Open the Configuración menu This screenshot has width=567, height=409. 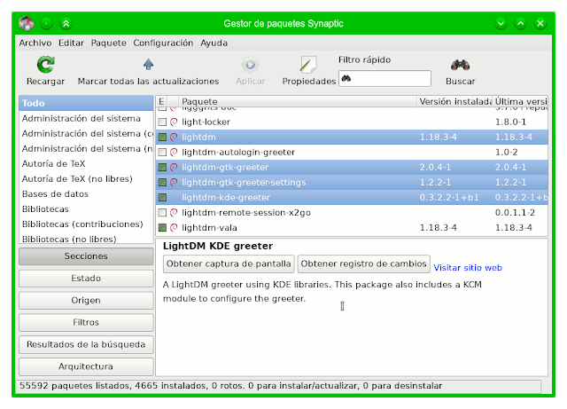point(163,43)
